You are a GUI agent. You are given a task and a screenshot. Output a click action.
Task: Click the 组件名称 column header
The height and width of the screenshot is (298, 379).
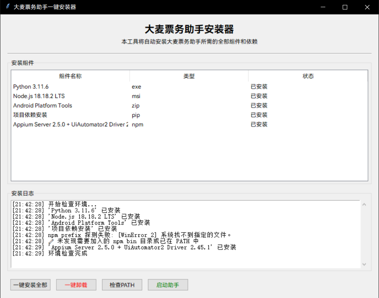(70, 76)
